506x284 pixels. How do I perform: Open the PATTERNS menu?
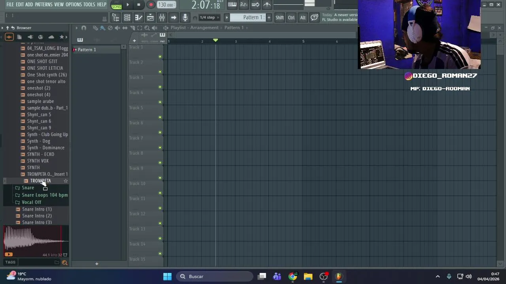pyautogui.click(x=43, y=5)
